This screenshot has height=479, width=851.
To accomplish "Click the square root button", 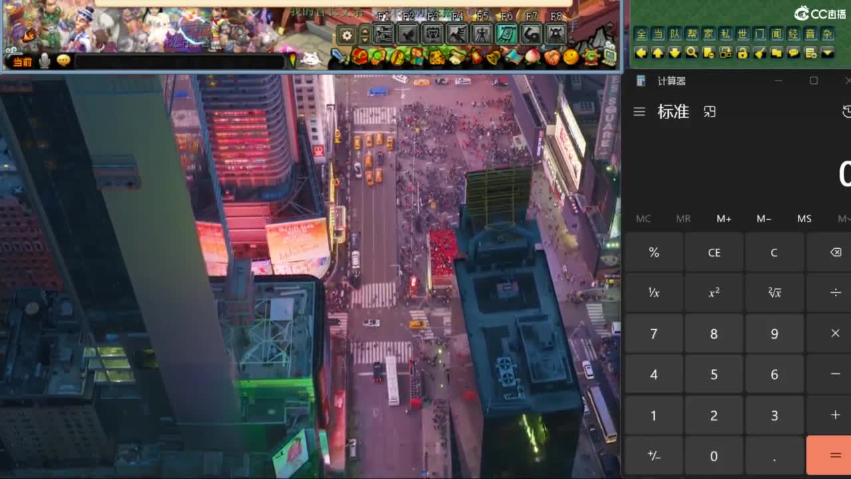I will pos(774,293).
